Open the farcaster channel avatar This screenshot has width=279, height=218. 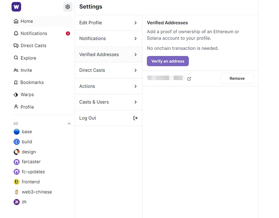[17, 162]
